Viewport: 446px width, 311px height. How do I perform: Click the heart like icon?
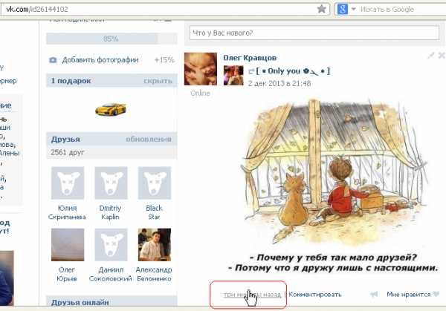pos(436,294)
